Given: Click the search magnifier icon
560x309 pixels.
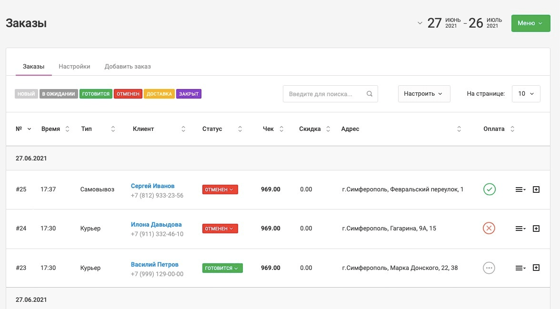Looking at the screenshot, I should (370, 94).
